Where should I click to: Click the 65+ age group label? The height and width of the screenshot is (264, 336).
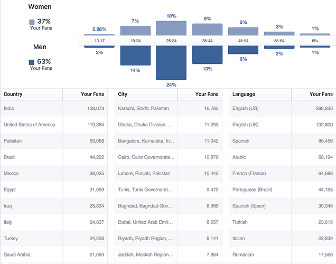[315, 41]
